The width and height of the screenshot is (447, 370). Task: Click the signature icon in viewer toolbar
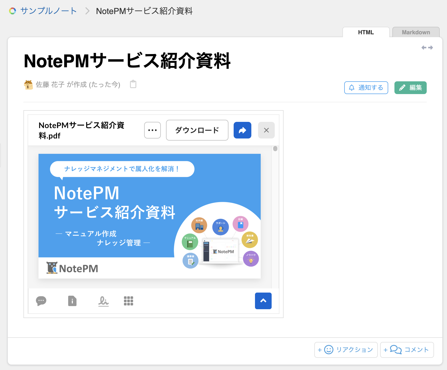103,301
